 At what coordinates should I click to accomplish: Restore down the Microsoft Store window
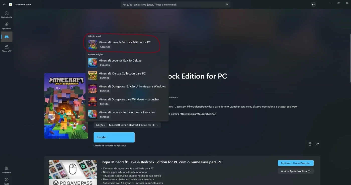pyautogui.click(x=338, y=3)
